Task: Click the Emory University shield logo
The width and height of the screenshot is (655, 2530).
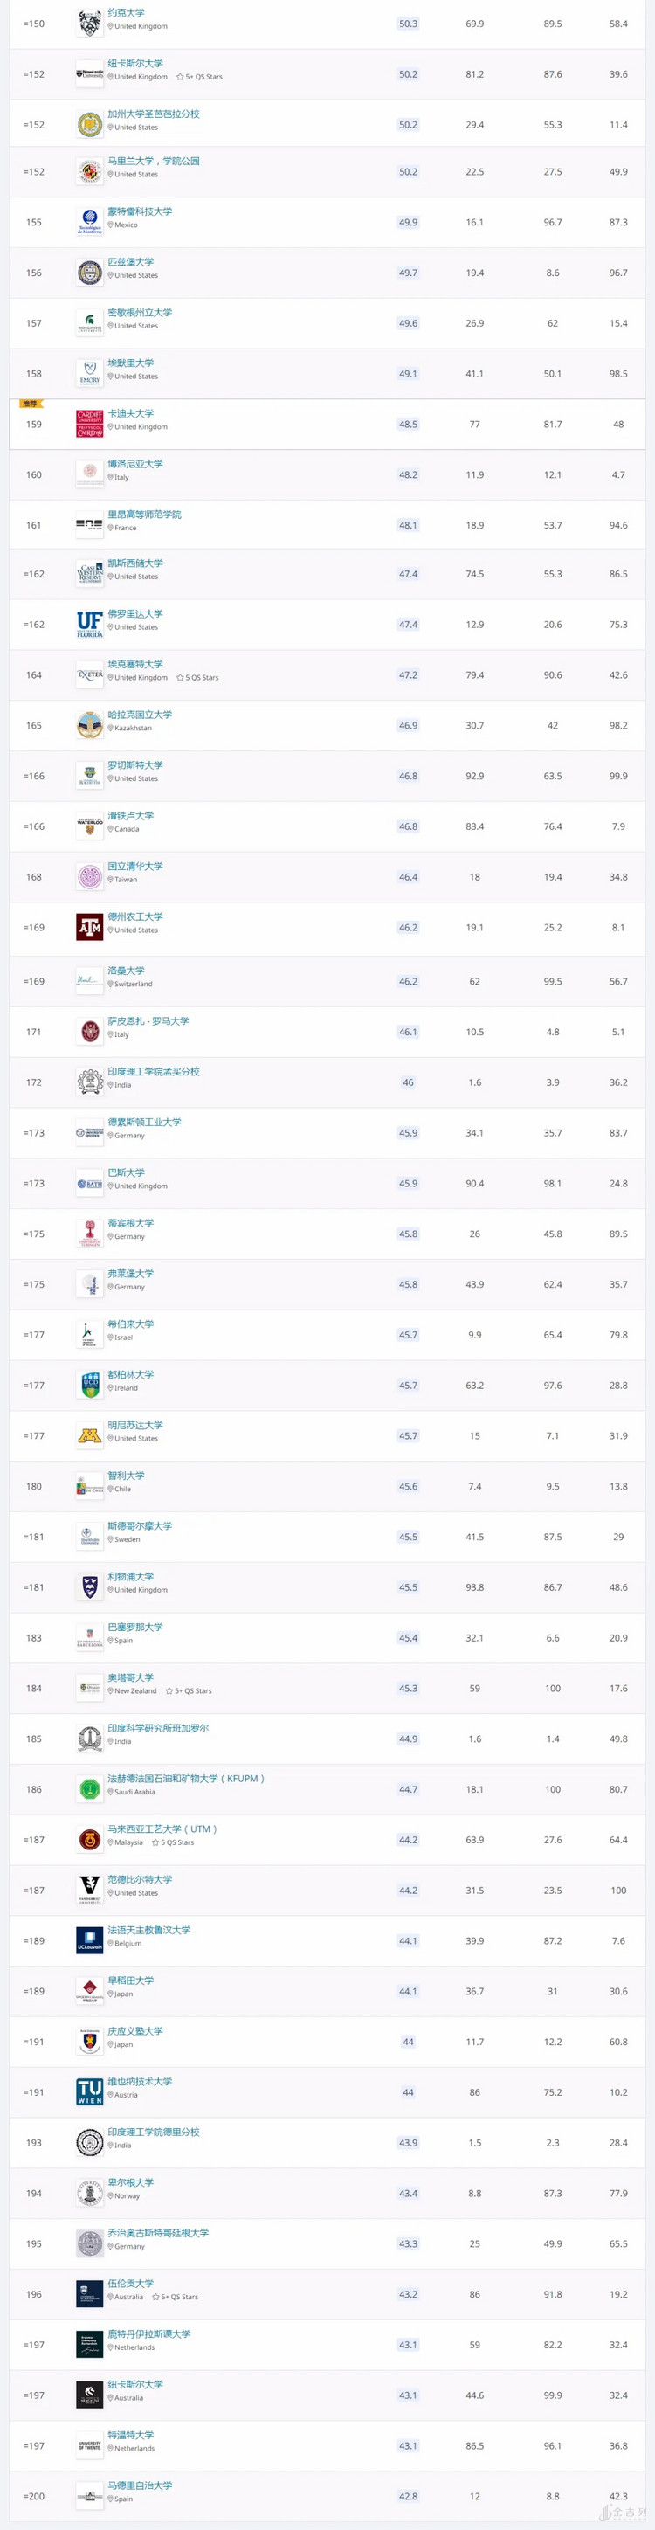Action: tap(89, 374)
